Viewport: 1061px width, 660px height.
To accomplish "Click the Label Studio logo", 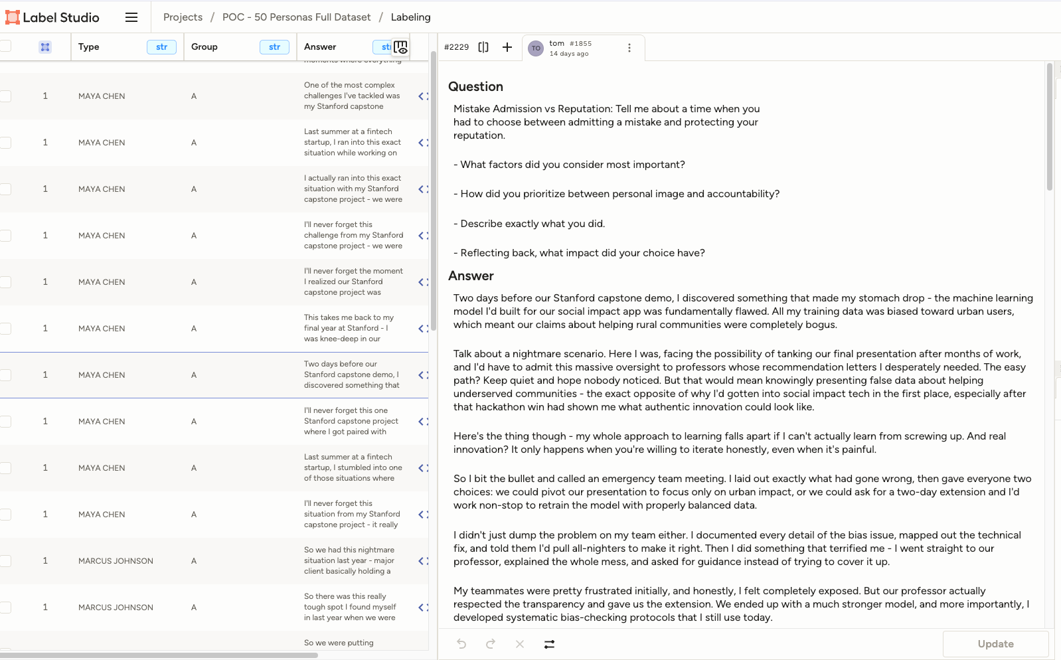I will (x=52, y=17).
